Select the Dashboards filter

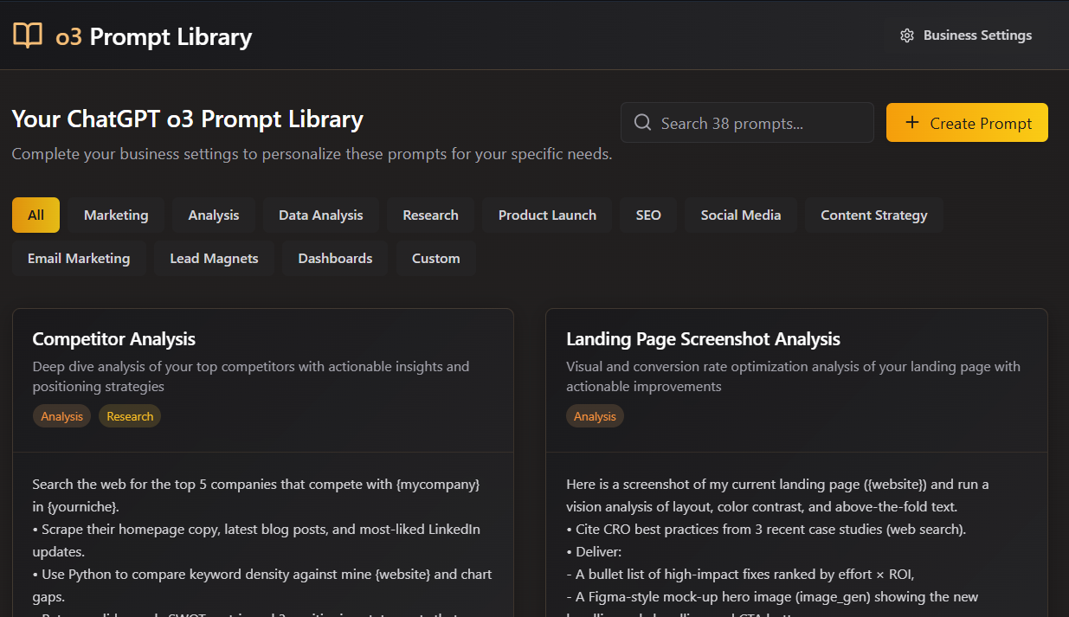335,259
